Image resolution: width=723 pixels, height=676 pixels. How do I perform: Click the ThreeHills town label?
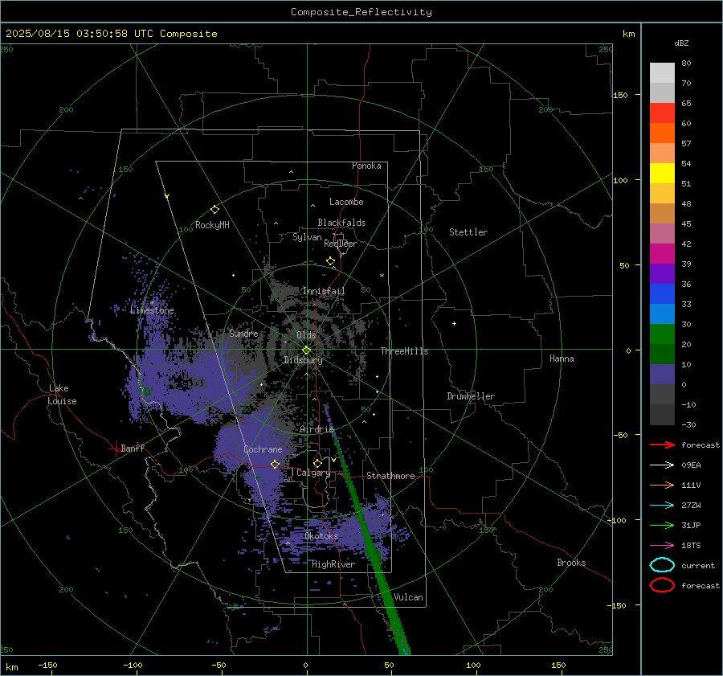(404, 351)
